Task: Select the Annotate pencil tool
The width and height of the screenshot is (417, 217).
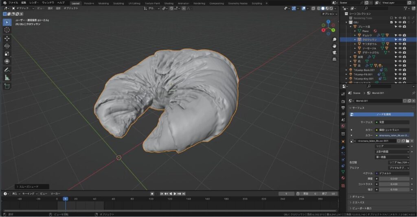Action: point(7,70)
